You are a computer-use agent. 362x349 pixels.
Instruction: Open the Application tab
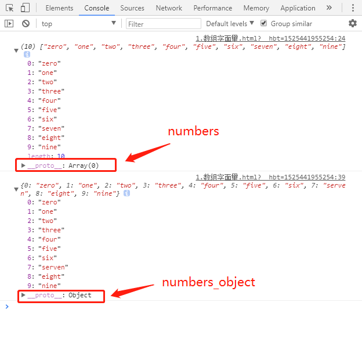click(298, 8)
